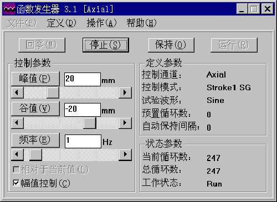
Task: Click the right arrow of peak slider
Action: [125, 92]
